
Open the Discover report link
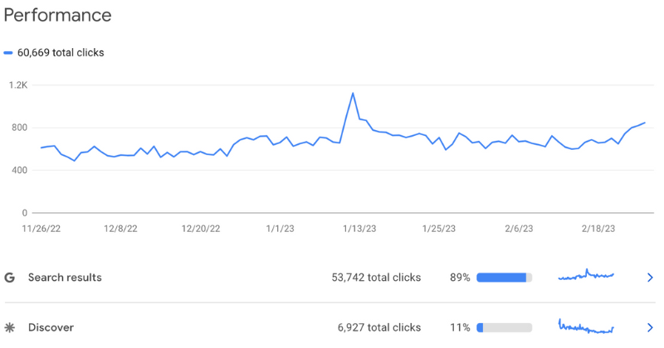[x=51, y=327]
